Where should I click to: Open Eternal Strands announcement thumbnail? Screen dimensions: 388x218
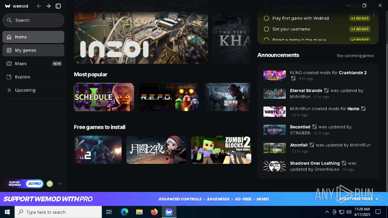point(275,94)
